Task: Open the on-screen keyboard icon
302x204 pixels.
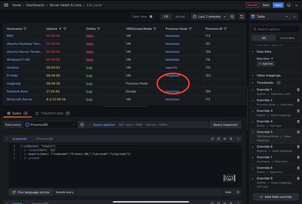Action: 229,178
